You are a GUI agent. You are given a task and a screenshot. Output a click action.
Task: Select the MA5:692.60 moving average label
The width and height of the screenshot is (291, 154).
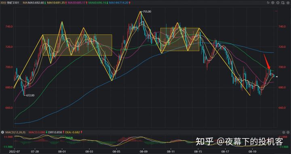[x=36, y=2]
